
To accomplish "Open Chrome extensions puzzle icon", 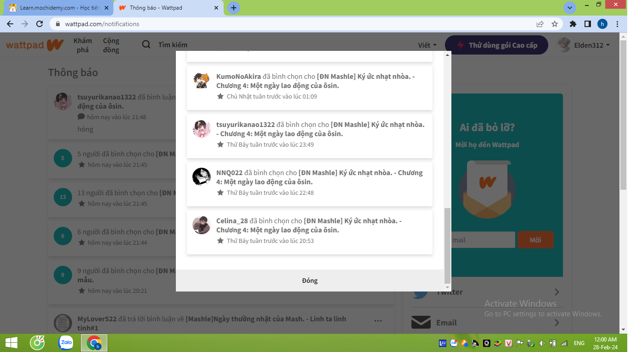I will (x=573, y=24).
